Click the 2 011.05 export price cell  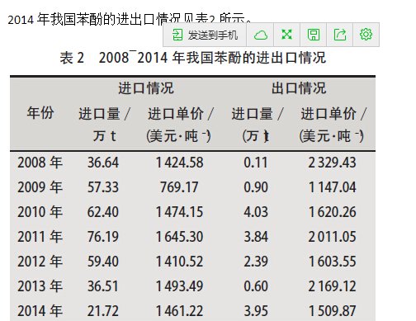point(332,237)
